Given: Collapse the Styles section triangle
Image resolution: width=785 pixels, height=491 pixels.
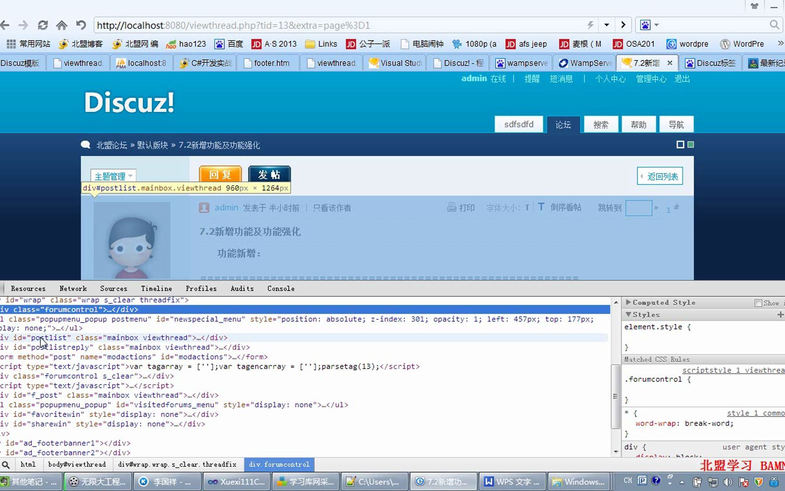Looking at the screenshot, I should click(x=628, y=314).
